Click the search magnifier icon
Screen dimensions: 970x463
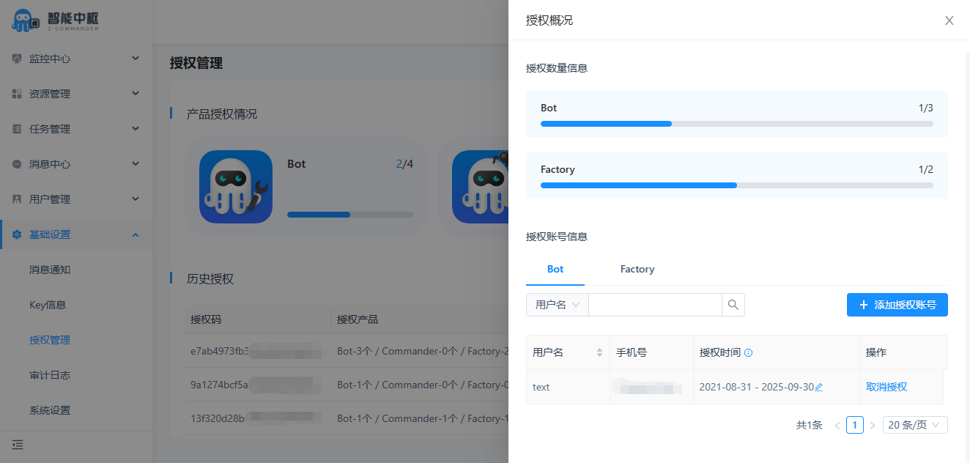(x=733, y=305)
